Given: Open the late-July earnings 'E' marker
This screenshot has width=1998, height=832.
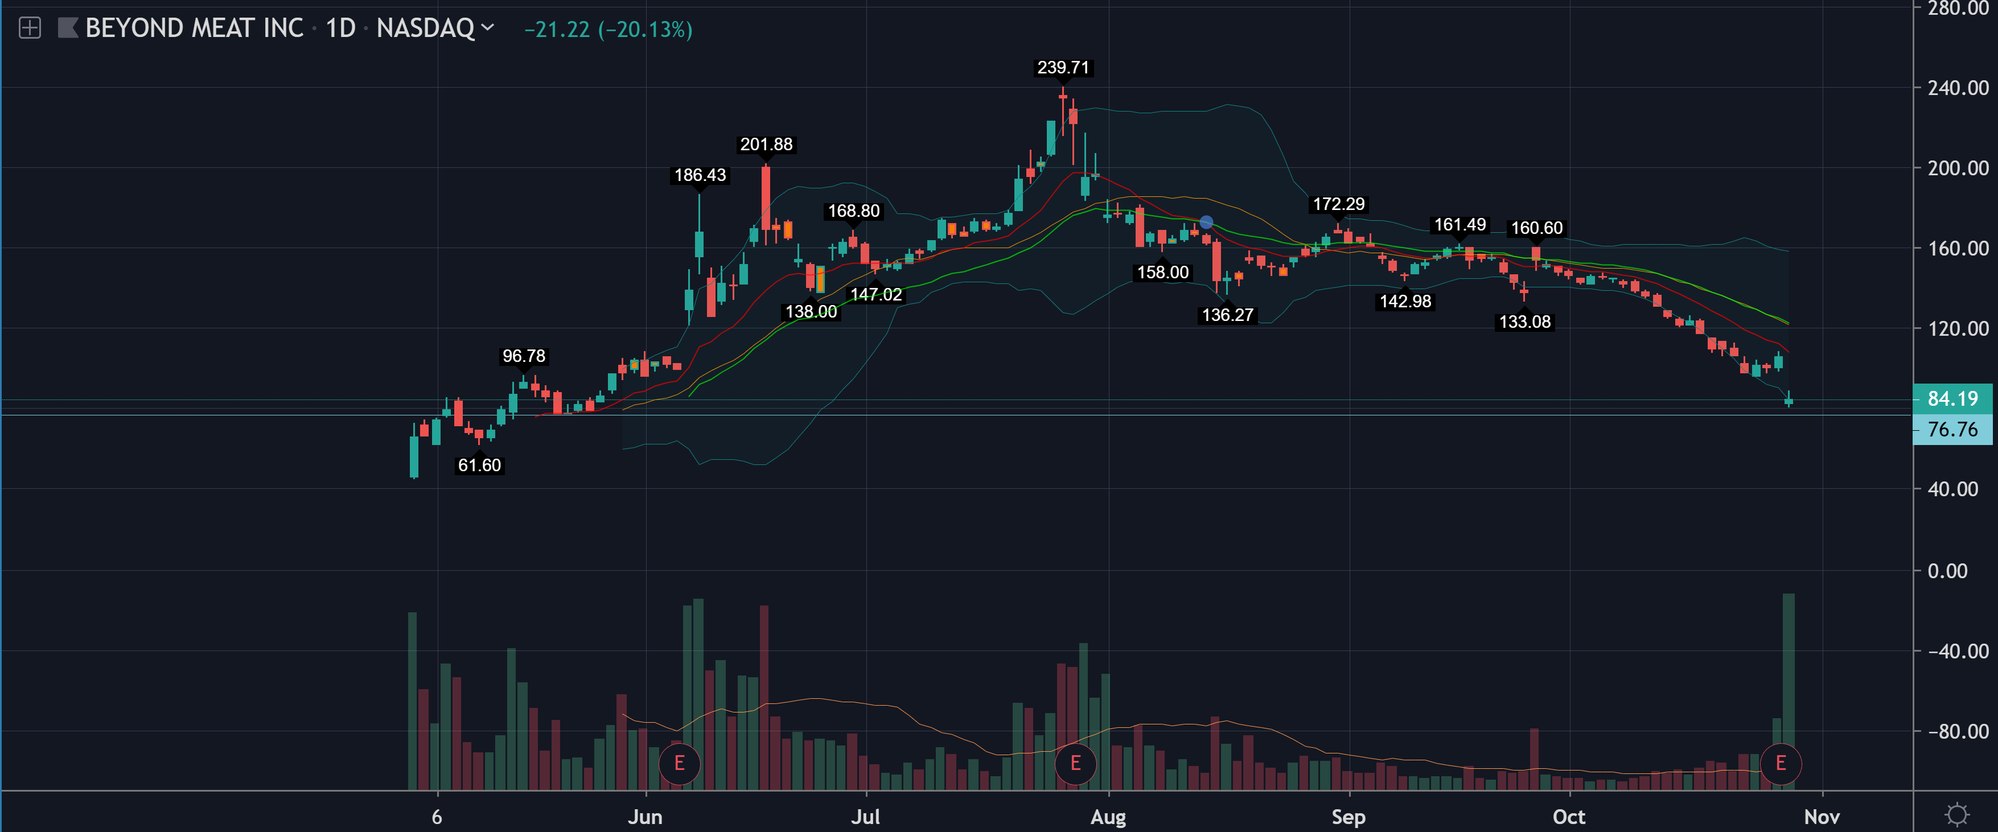Looking at the screenshot, I should (1075, 763).
